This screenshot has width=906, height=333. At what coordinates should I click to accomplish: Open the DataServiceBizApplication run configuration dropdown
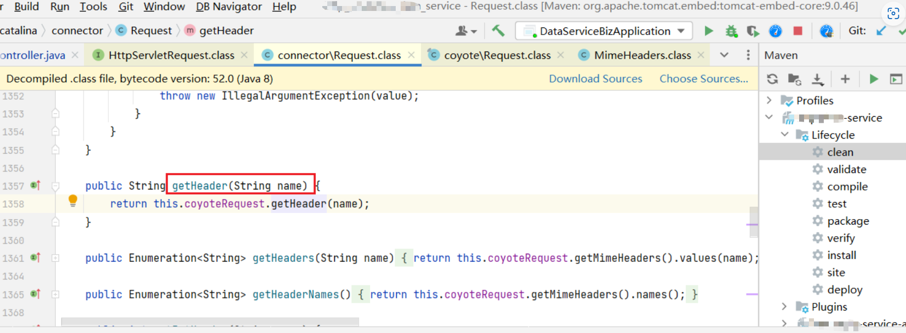(604, 31)
